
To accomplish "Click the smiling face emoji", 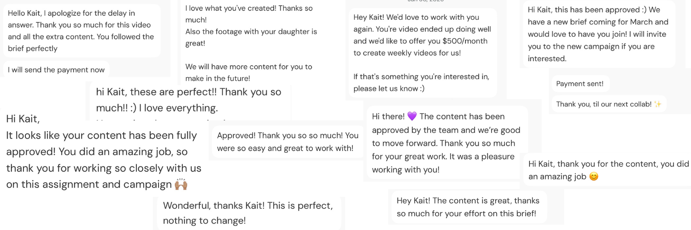I will click(x=594, y=177).
